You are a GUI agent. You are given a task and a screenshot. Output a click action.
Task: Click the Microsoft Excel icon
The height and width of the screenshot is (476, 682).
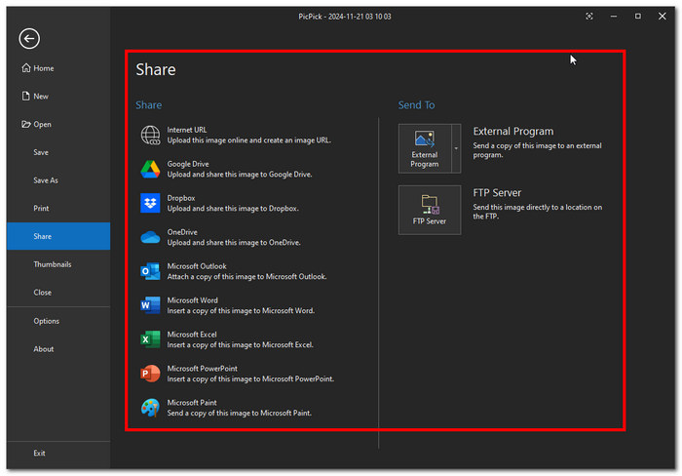click(x=150, y=339)
